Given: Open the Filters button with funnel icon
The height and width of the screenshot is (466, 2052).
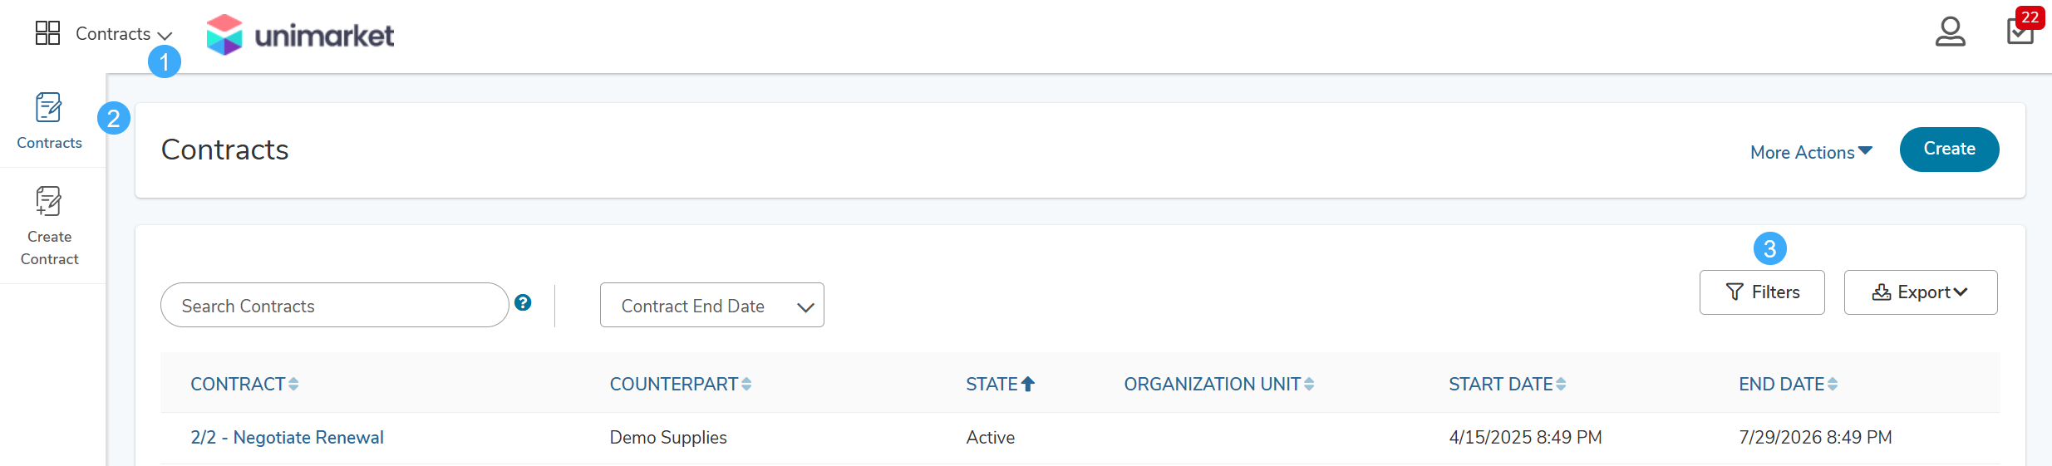Looking at the screenshot, I should [x=1762, y=292].
